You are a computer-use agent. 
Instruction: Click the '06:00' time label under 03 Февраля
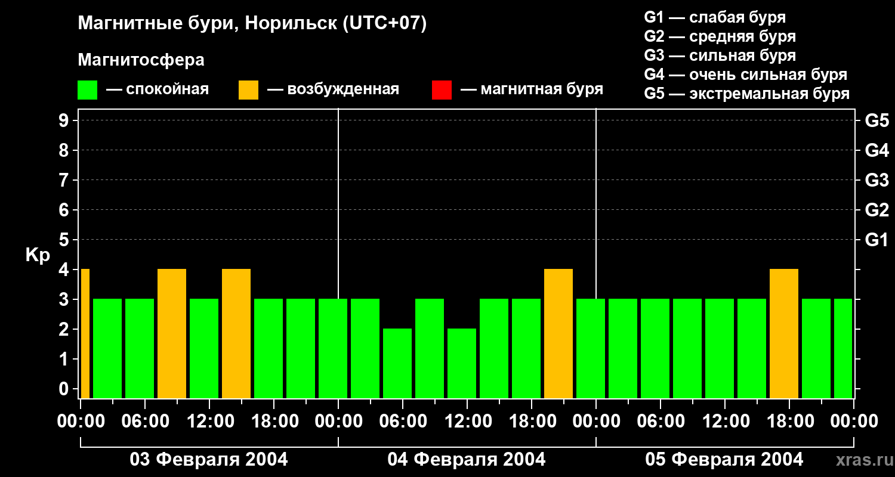click(x=144, y=422)
